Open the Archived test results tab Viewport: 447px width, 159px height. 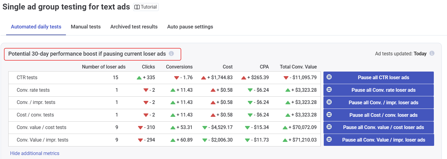coord(134,27)
